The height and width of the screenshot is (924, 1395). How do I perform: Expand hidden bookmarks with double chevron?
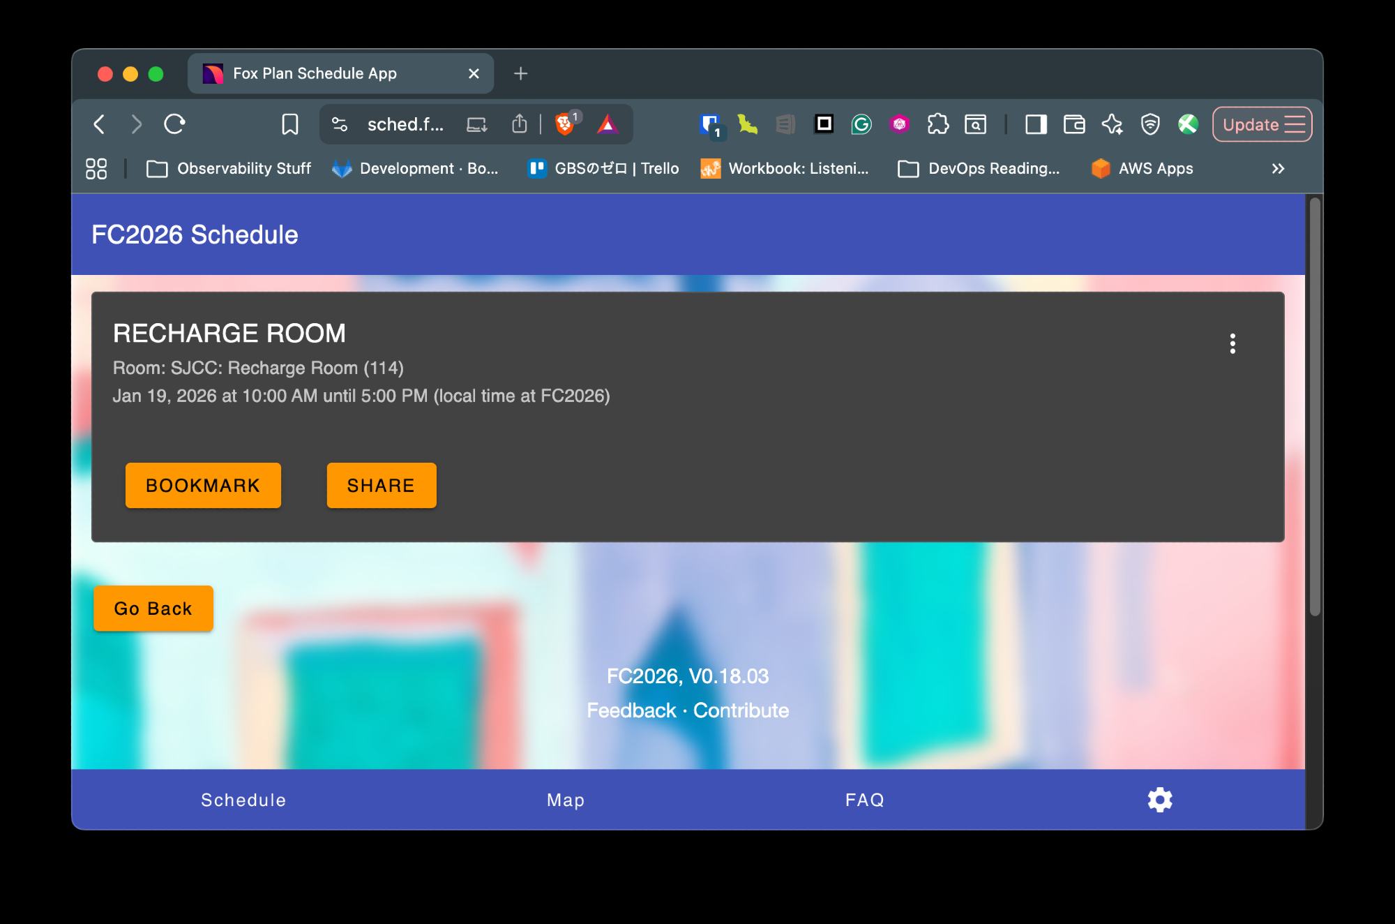(x=1278, y=169)
